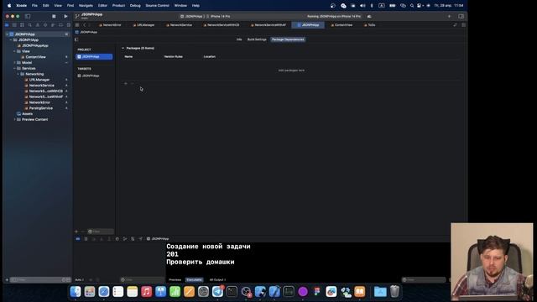Select JSONPHApp under PROJECT

click(94, 56)
